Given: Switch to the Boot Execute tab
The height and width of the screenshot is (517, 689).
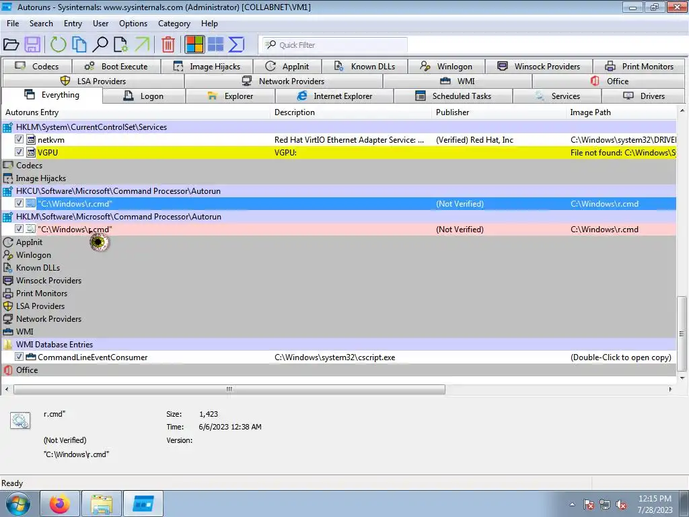Looking at the screenshot, I should pos(116,67).
